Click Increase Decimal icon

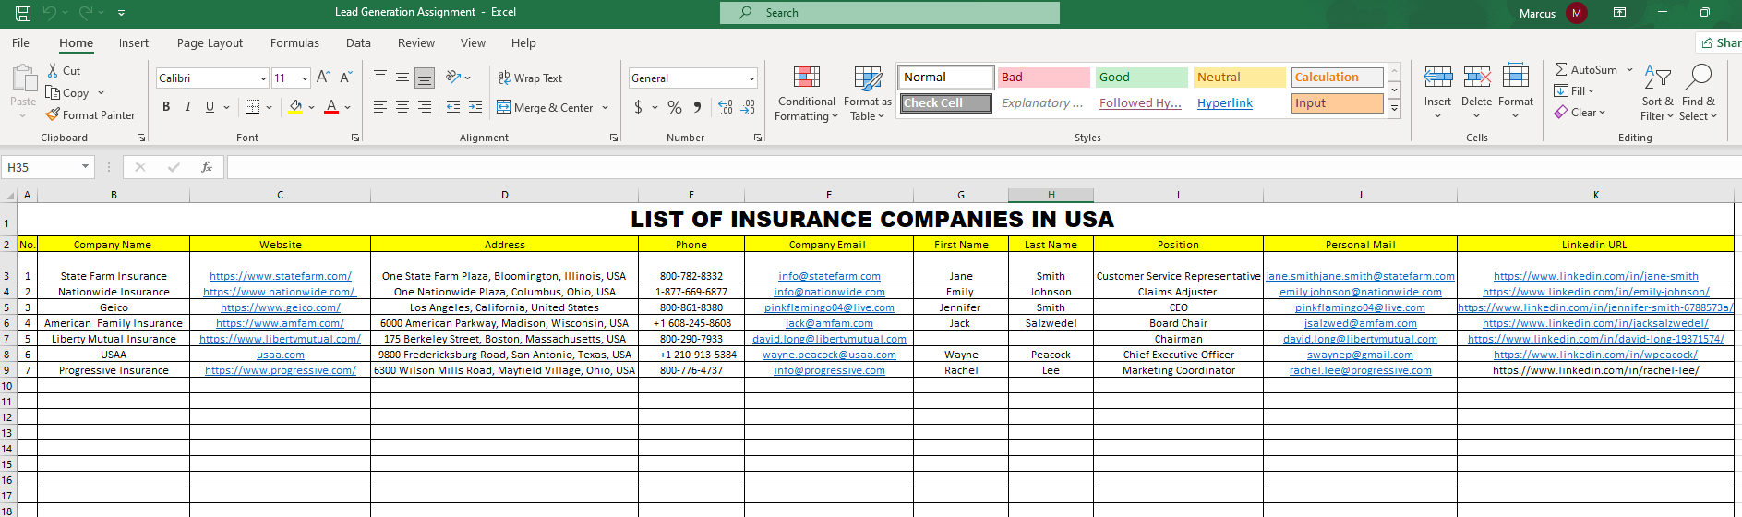click(726, 107)
